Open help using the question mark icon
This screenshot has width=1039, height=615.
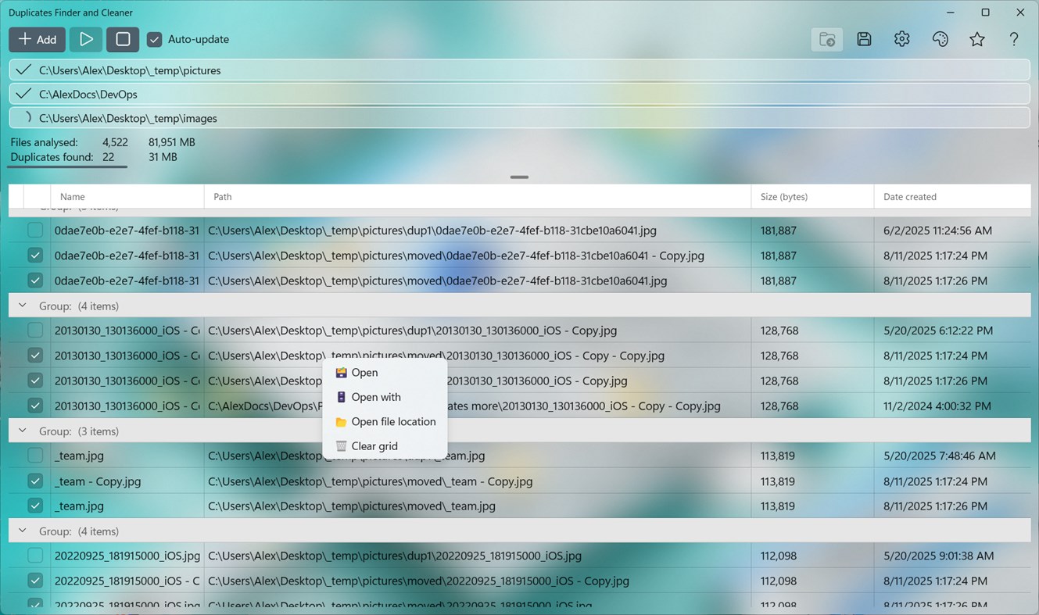coord(1013,39)
